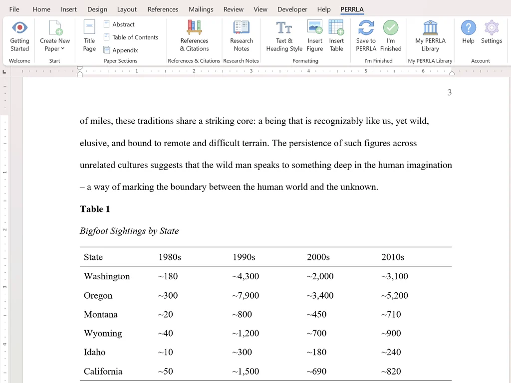The image size is (511, 383).
Task: Click the "Oregon" table cell
Action: pos(98,295)
